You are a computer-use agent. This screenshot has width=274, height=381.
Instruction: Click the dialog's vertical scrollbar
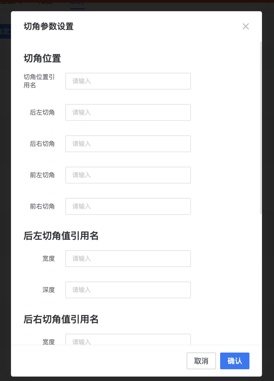(261, 128)
